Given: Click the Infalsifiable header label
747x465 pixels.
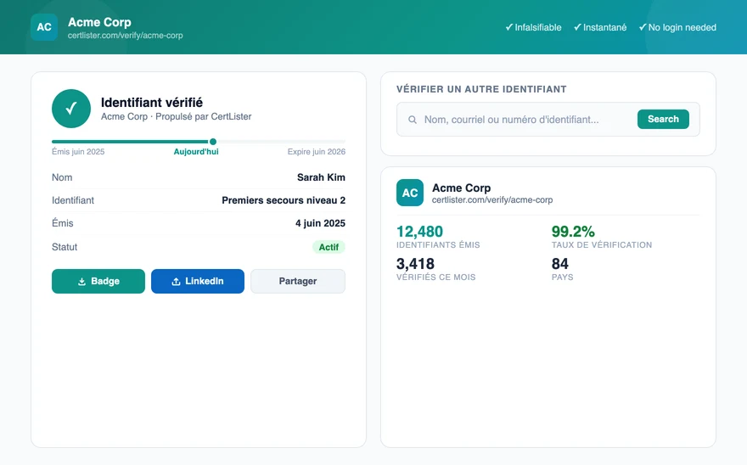Looking at the screenshot, I should pos(533,27).
